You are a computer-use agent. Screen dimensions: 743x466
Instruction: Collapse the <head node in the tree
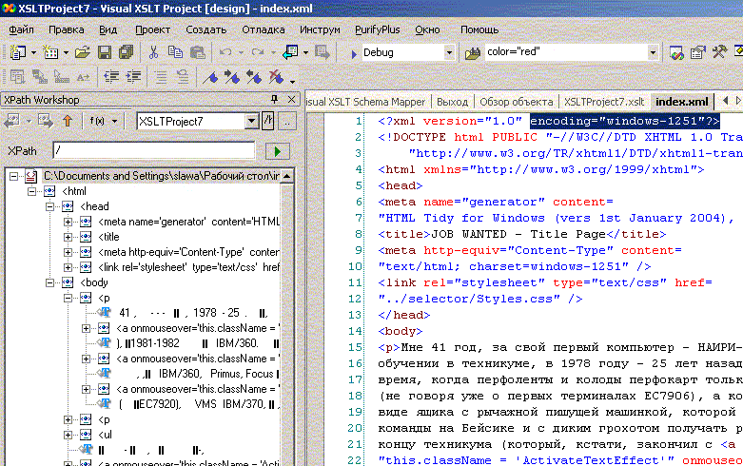click(x=49, y=206)
